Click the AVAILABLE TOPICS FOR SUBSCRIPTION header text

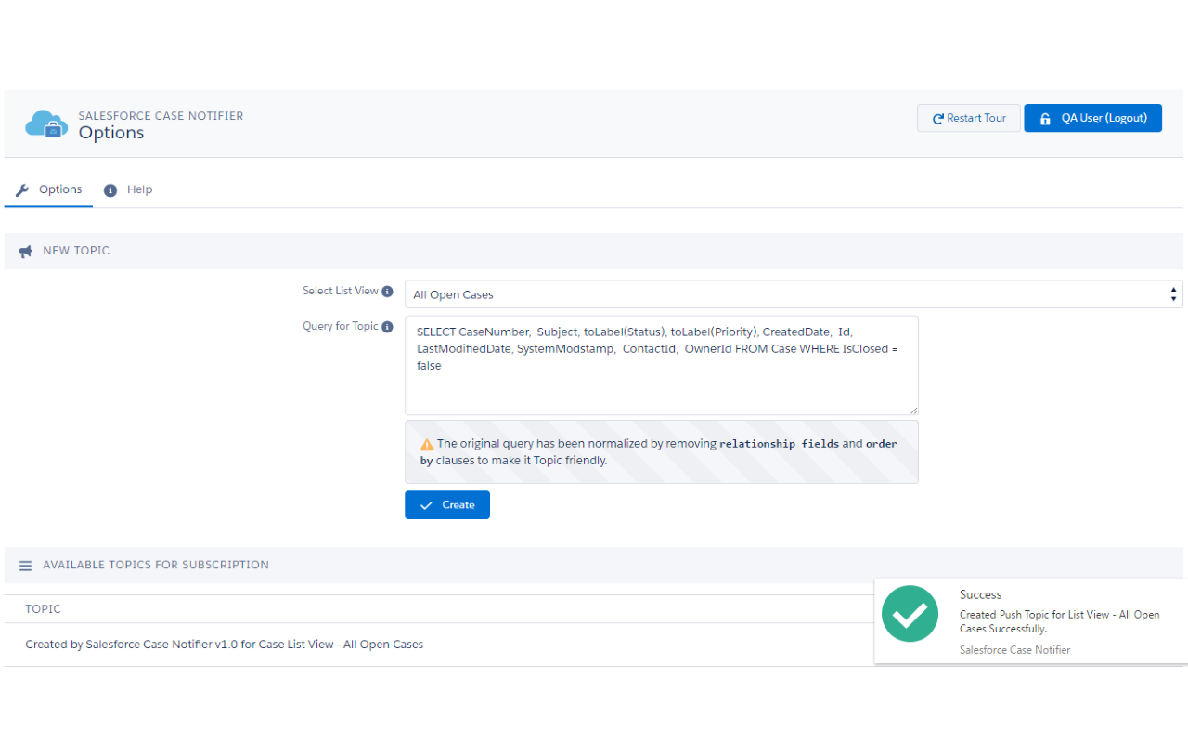[156, 565]
